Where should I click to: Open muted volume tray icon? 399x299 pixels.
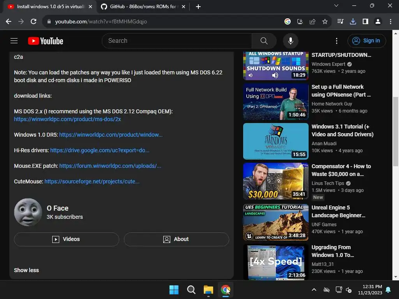[x=349, y=290]
